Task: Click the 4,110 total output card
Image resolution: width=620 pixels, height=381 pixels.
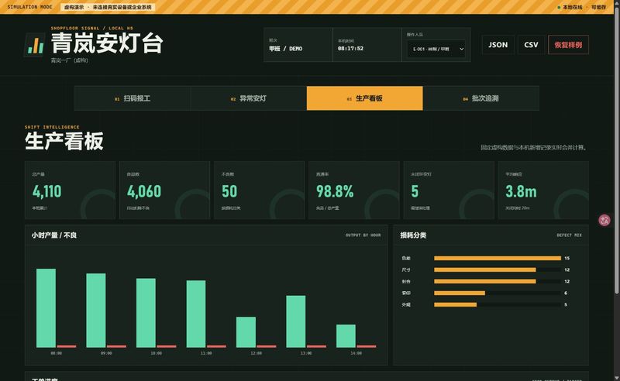Action: pos(70,190)
